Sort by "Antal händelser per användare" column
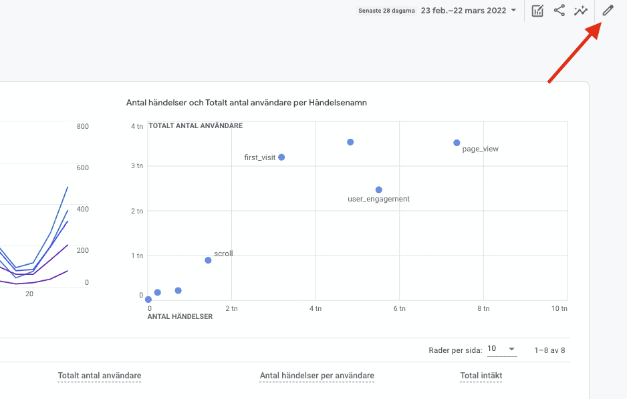 tap(317, 376)
